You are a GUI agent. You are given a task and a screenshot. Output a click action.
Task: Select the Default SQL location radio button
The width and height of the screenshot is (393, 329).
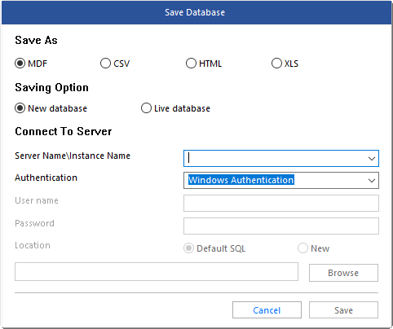[188, 248]
